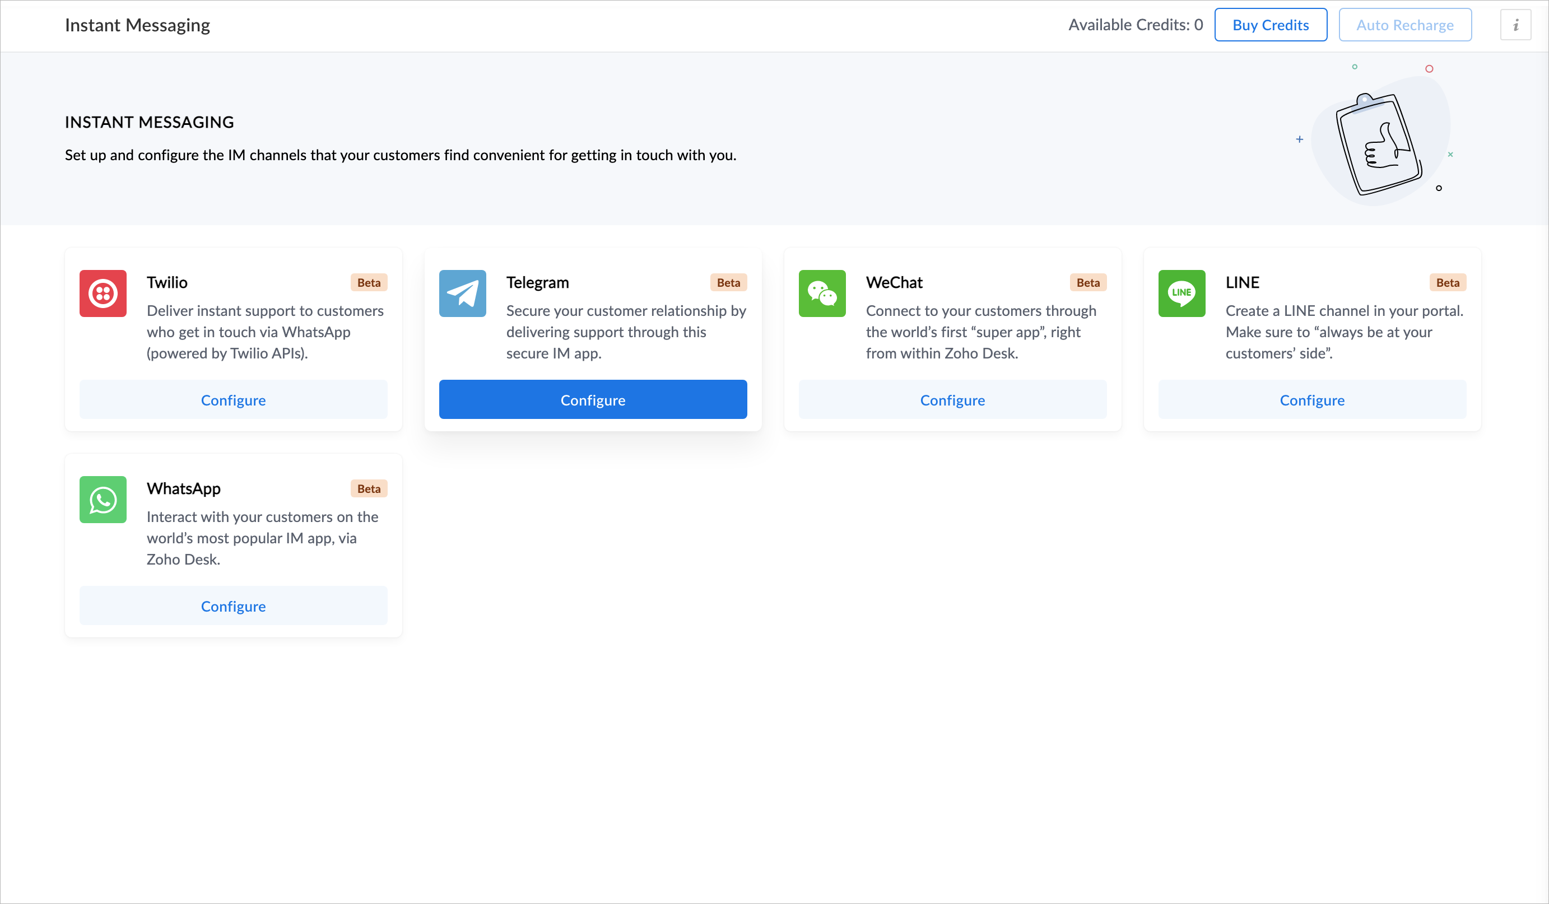The height and width of the screenshot is (904, 1549).
Task: Click the Beta badge on Twilio card
Action: click(369, 282)
